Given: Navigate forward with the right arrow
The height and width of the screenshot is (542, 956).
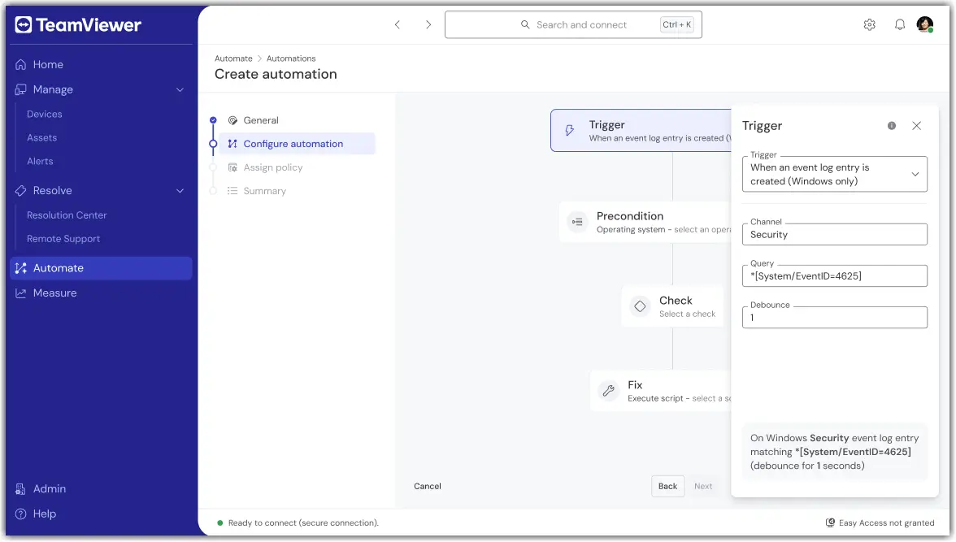Looking at the screenshot, I should tap(428, 24).
